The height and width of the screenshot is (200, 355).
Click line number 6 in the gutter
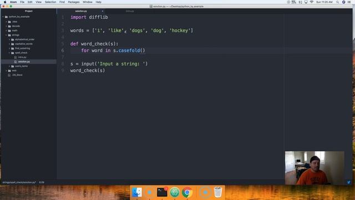(63, 51)
